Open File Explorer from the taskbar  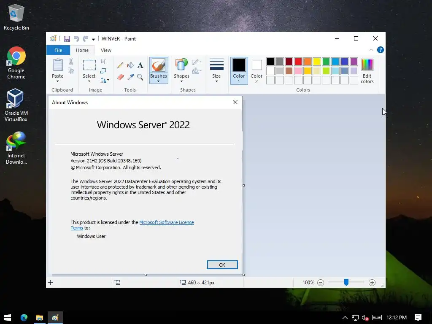pyautogui.click(x=39, y=318)
